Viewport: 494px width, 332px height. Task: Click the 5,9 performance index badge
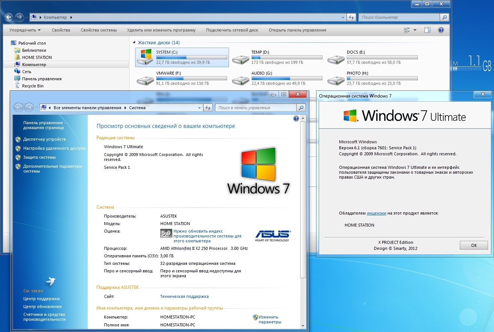pyautogui.click(x=166, y=233)
